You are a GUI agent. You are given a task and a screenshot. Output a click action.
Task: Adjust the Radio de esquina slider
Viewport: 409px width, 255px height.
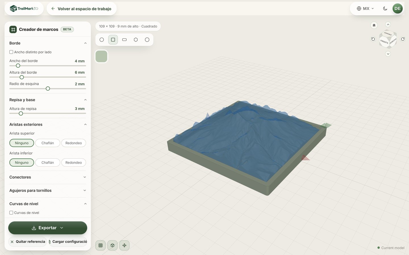tap(48, 89)
